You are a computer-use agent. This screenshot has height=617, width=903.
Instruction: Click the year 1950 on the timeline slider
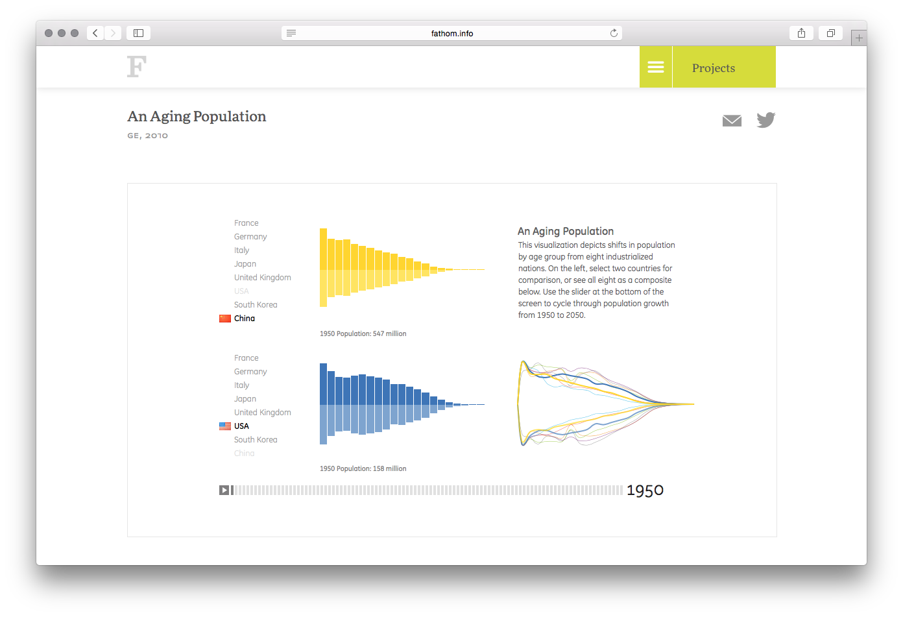645,490
